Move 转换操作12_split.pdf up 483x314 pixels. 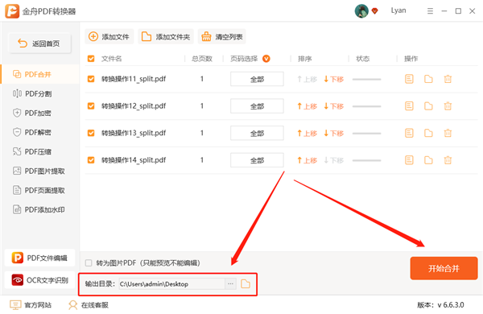tap(308, 106)
